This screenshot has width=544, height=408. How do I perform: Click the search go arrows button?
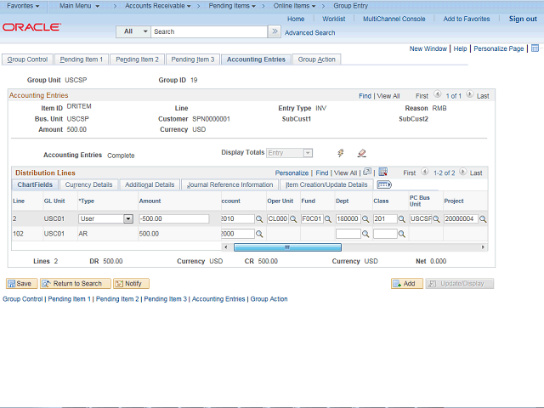point(275,31)
